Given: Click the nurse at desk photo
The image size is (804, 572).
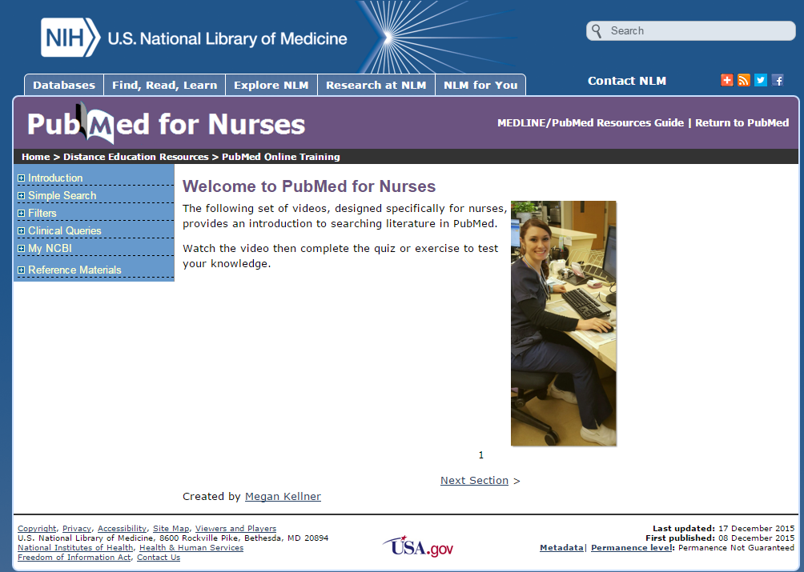Looking at the screenshot, I should coord(564,323).
